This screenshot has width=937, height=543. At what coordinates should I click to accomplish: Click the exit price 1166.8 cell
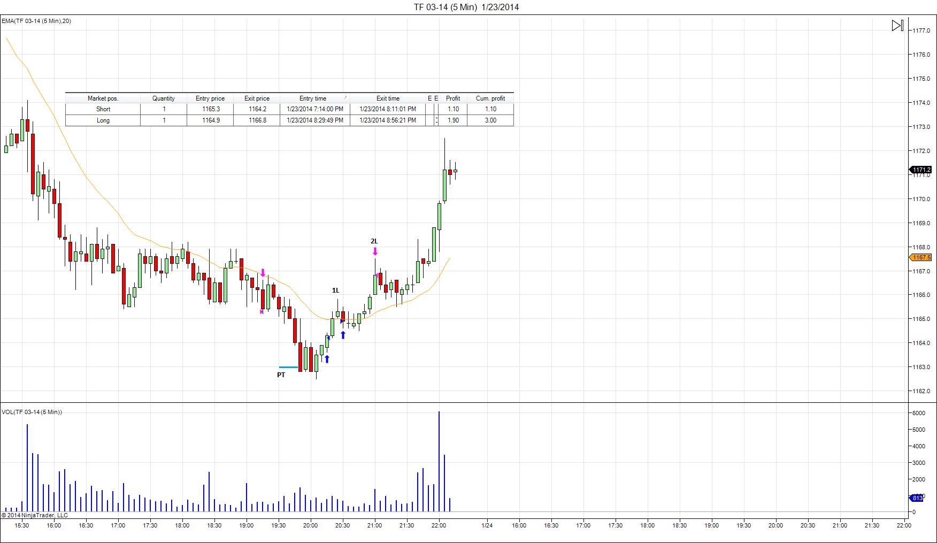point(257,120)
